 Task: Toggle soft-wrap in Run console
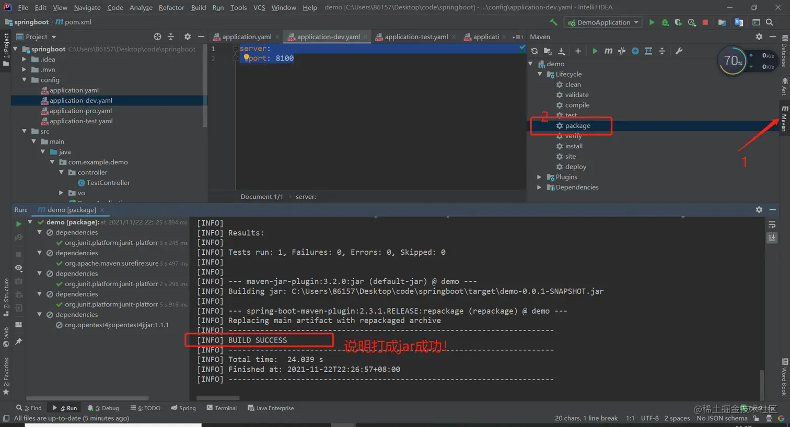772,224
